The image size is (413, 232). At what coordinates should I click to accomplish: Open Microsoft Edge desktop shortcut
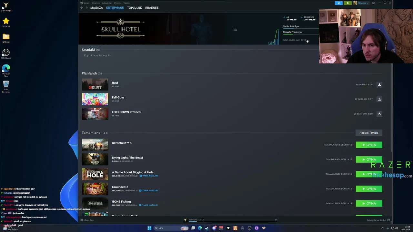coord(6,71)
